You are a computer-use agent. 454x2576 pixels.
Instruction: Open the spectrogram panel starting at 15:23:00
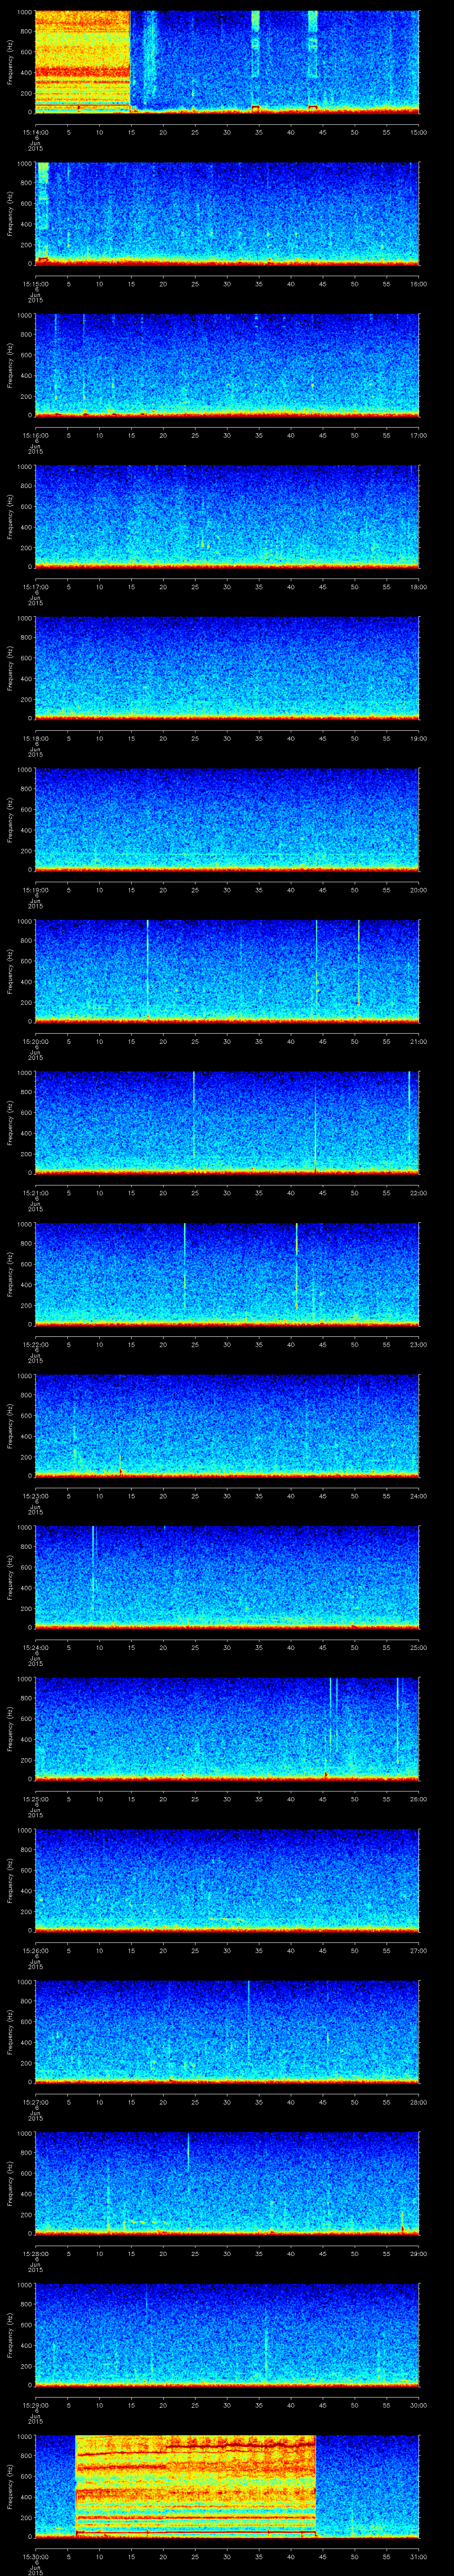point(227,1425)
